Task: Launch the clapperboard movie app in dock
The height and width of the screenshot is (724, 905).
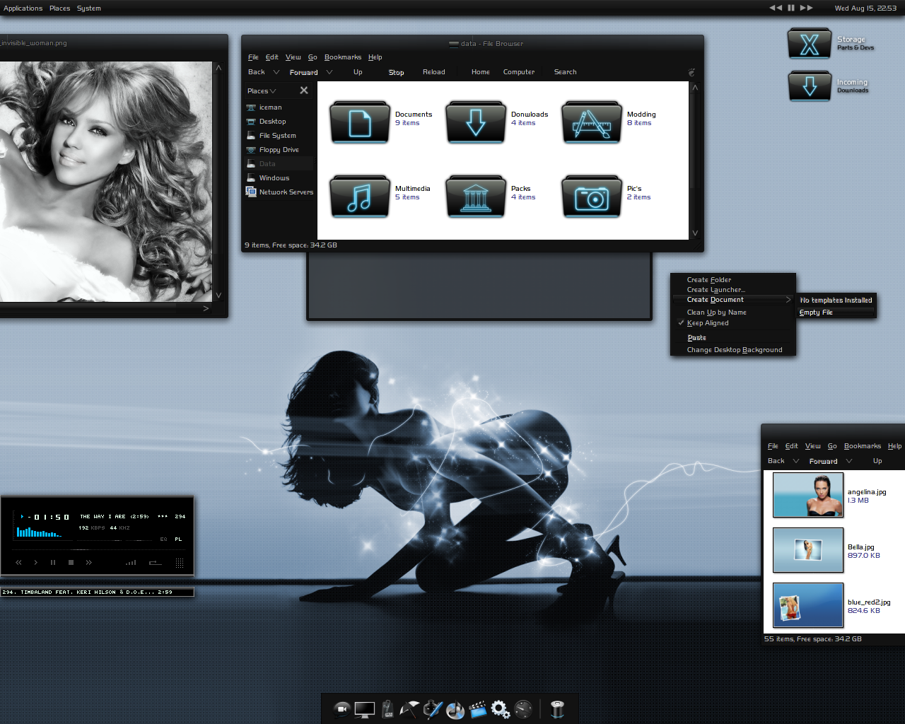Action: (x=478, y=709)
